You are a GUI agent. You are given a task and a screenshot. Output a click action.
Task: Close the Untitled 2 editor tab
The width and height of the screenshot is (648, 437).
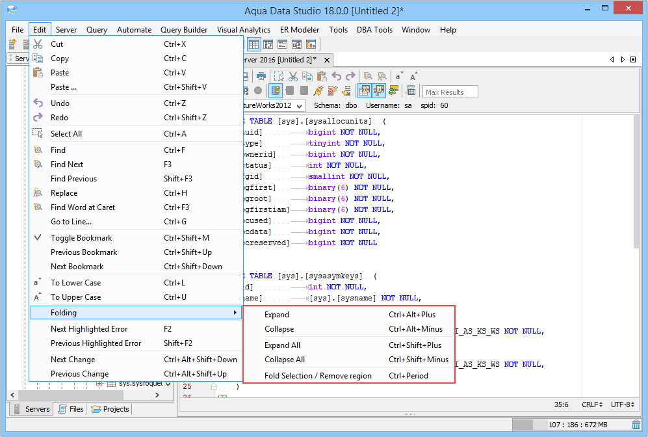pyautogui.click(x=327, y=60)
